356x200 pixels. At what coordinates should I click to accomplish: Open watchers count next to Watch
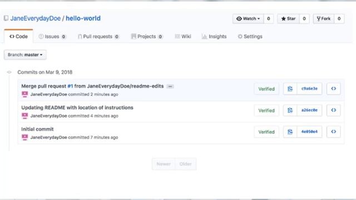pyautogui.click(x=268, y=19)
